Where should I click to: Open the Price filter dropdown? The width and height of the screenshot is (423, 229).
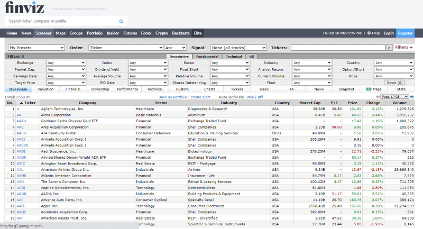coord(394,76)
